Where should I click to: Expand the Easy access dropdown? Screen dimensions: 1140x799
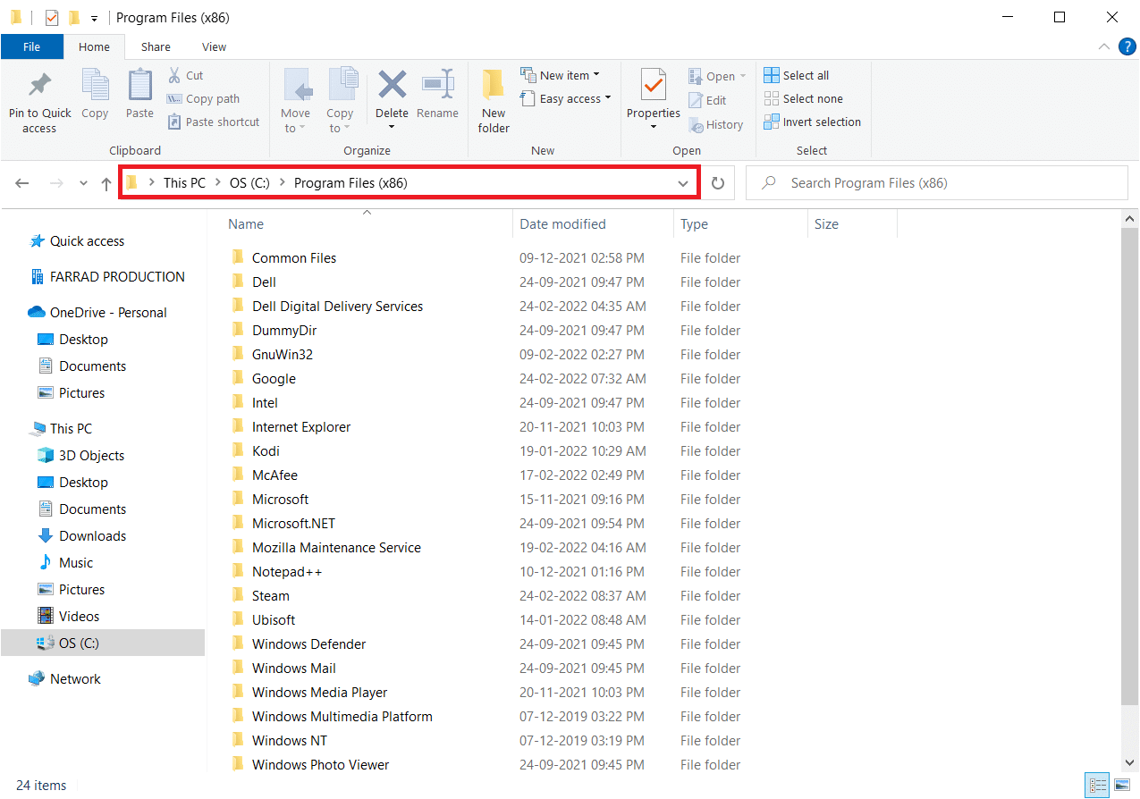[x=608, y=99]
